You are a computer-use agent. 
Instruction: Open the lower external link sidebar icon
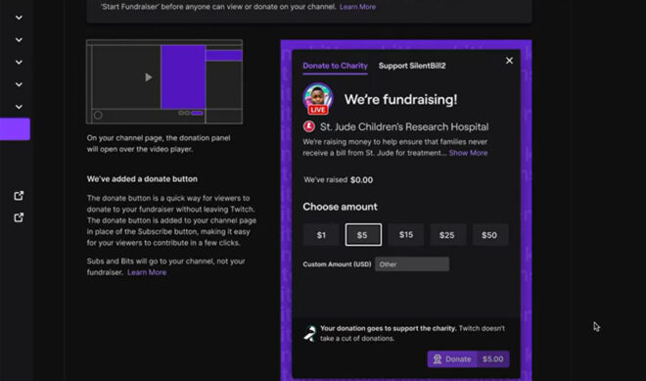[19, 217]
